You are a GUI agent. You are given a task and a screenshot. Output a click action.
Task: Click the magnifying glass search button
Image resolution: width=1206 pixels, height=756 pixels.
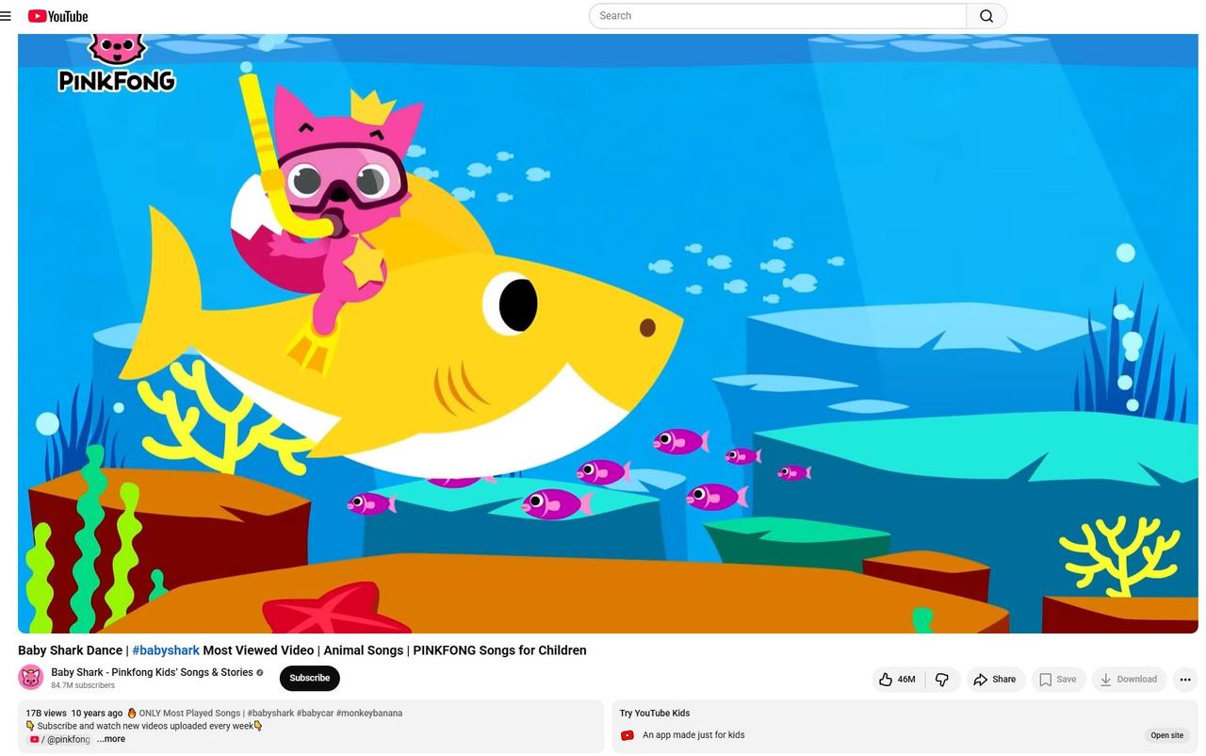coord(986,16)
